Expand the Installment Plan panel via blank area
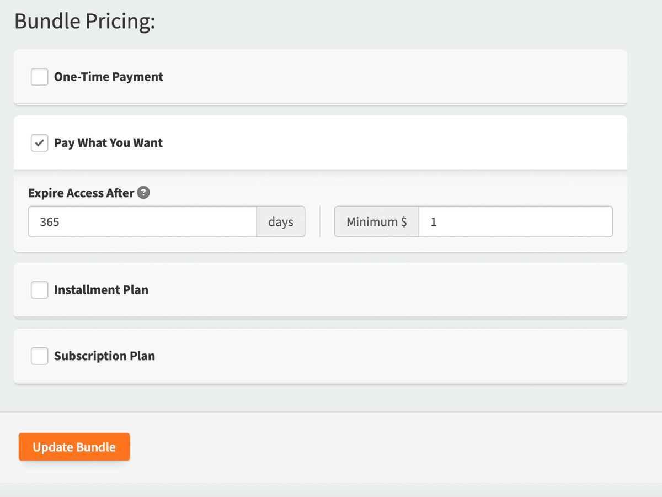 [x=386, y=290]
